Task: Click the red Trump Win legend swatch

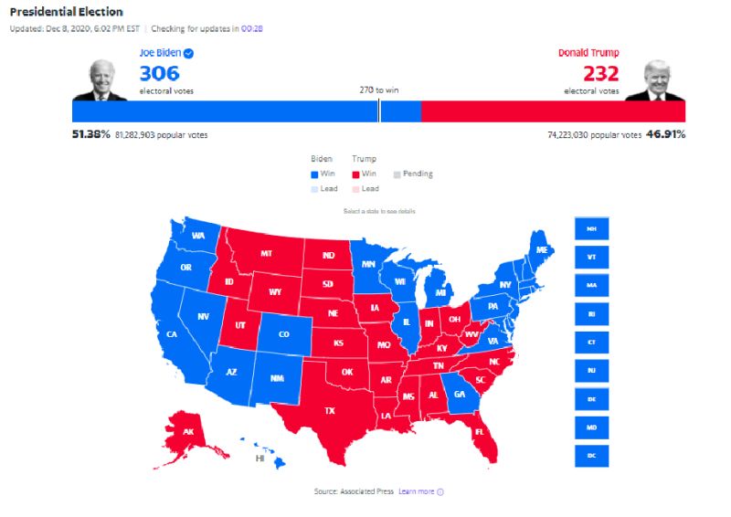Action: 355,174
